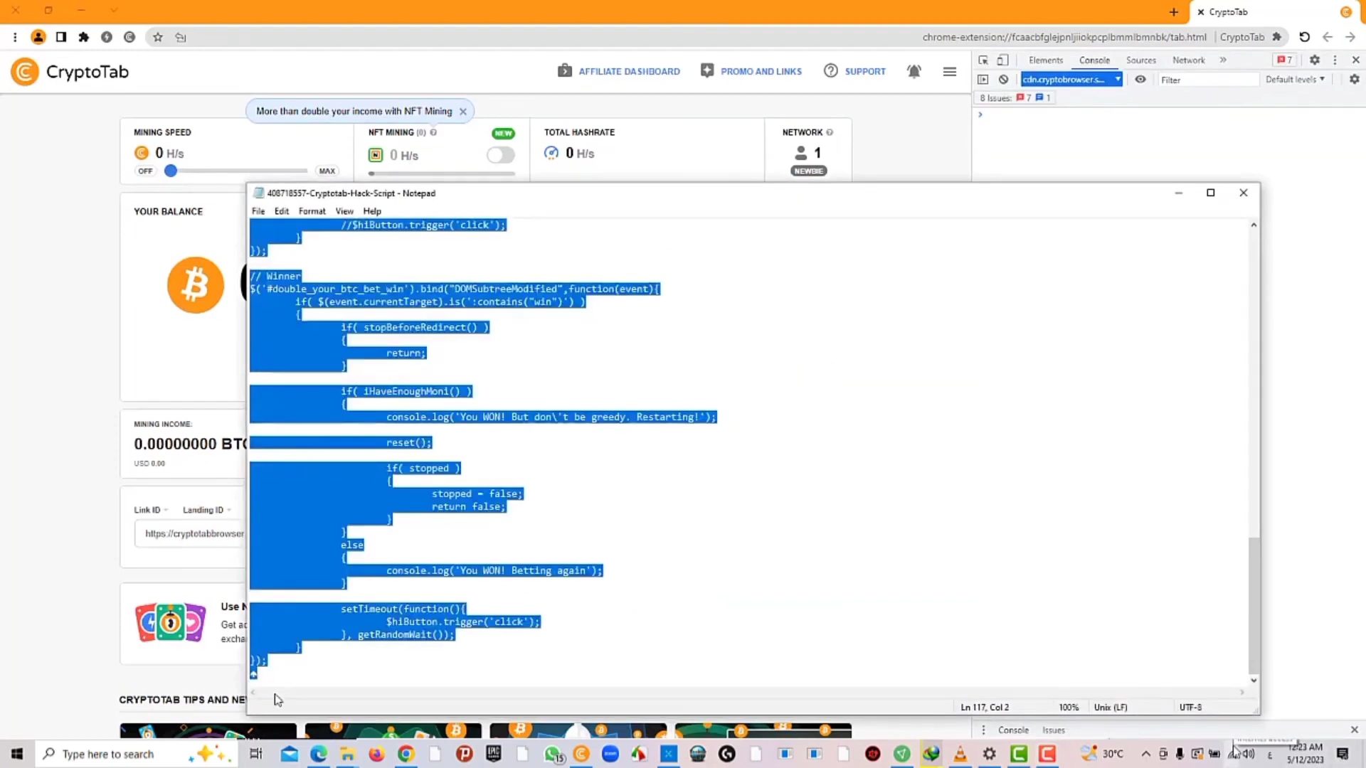Click the Promo and Links button

tap(751, 71)
